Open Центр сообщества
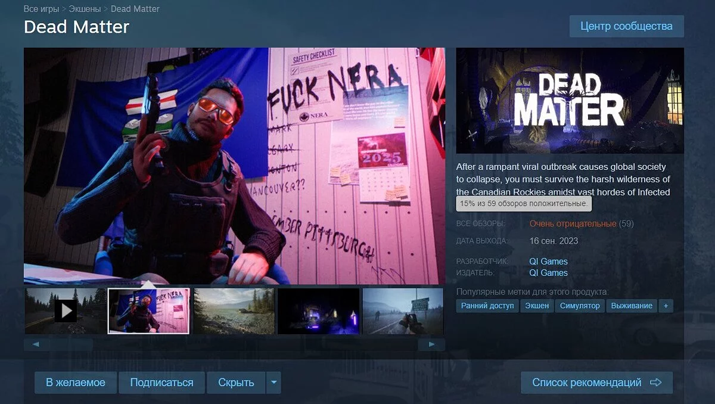715x404 pixels. [626, 26]
